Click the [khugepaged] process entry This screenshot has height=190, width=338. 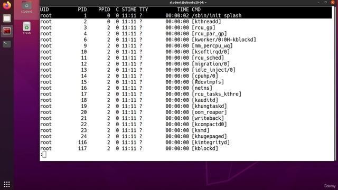point(209,136)
